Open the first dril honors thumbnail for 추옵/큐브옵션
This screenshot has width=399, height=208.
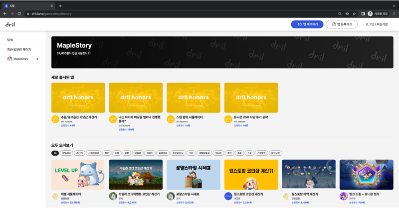78,98
